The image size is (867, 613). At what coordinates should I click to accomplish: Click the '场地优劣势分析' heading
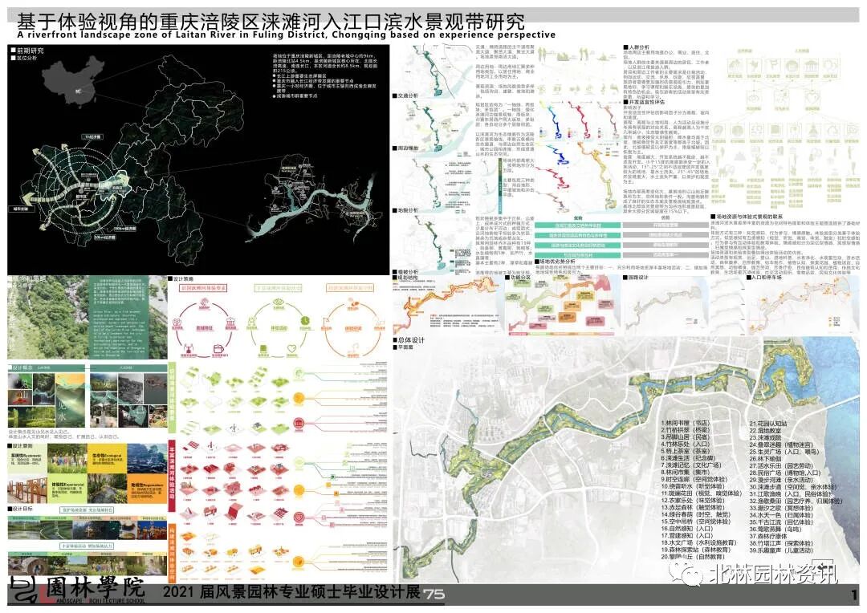556,261
